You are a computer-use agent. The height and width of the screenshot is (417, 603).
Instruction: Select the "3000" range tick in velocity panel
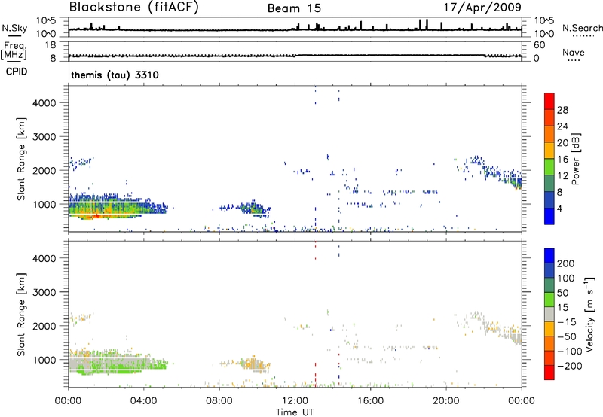point(44,292)
